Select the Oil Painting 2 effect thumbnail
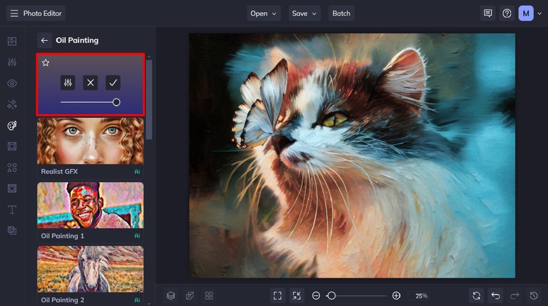Viewport: 548px width, 306px height. pos(90,269)
